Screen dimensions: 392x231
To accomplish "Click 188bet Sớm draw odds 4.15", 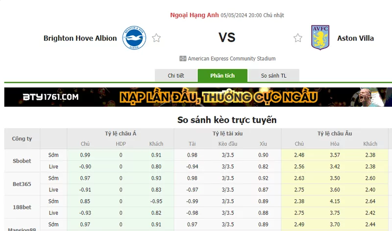I will pos(335,201).
